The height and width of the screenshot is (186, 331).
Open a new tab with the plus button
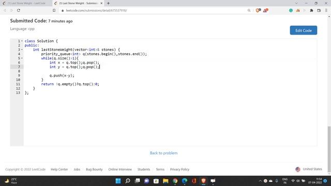[108, 3]
